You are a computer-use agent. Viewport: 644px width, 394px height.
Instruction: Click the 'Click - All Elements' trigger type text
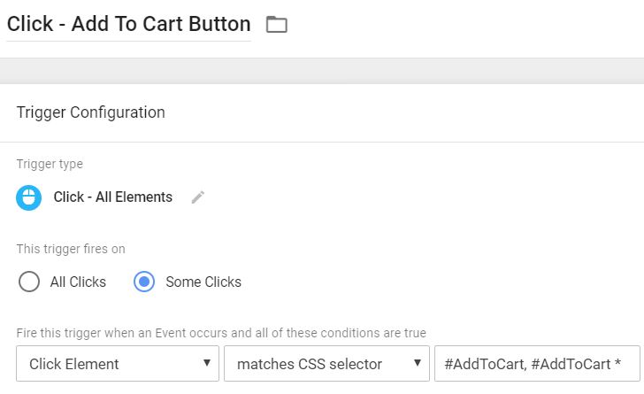tap(112, 197)
